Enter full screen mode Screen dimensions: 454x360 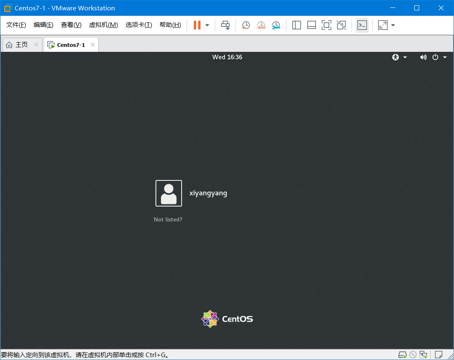tap(382, 25)
